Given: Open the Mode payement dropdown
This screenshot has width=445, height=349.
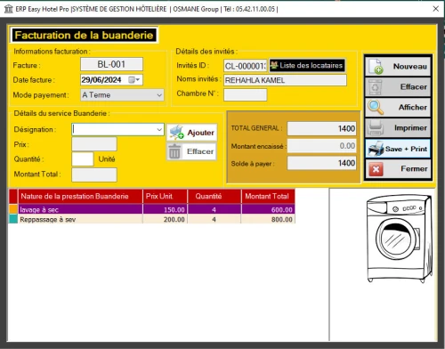Looking at the screenshot, I should (159, 95).
